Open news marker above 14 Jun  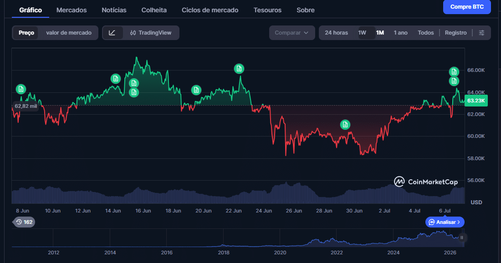[x=115, y=79]
